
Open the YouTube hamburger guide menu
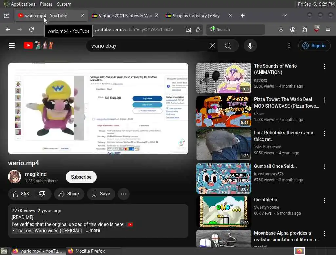(x=12, y=45)
